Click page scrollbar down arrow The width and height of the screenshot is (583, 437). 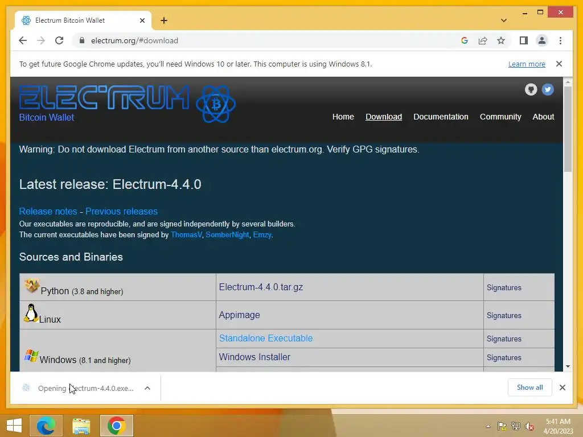[x=568, y=366]
